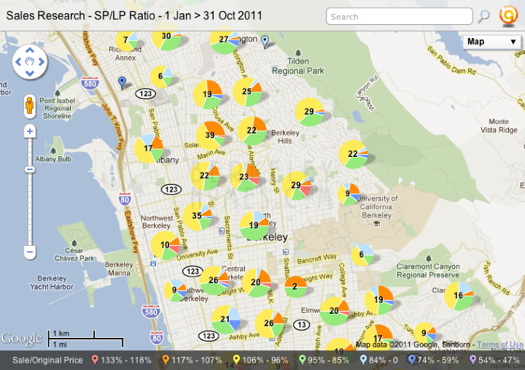The height and width of the screenshot is (370, 525).
Task: Zoom out with the minus button
Action: (x=30, y=252)
